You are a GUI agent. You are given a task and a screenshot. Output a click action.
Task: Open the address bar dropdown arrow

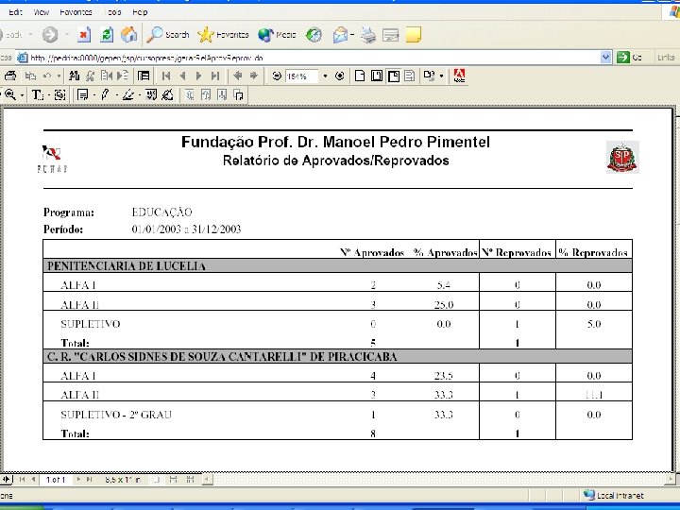605,58
